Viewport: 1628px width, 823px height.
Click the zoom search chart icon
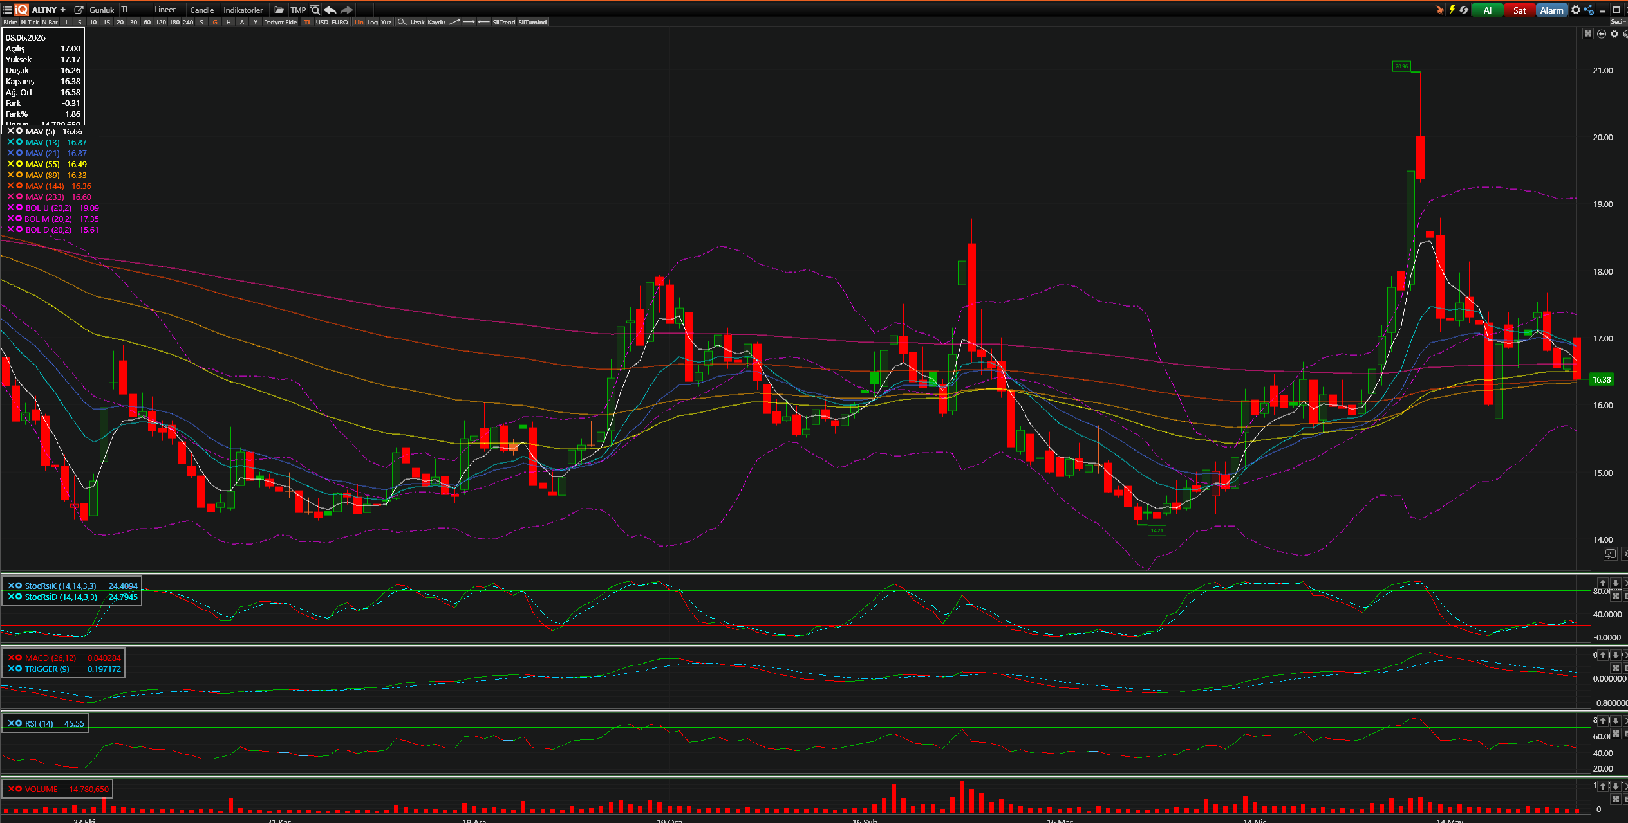pos(315,10)
